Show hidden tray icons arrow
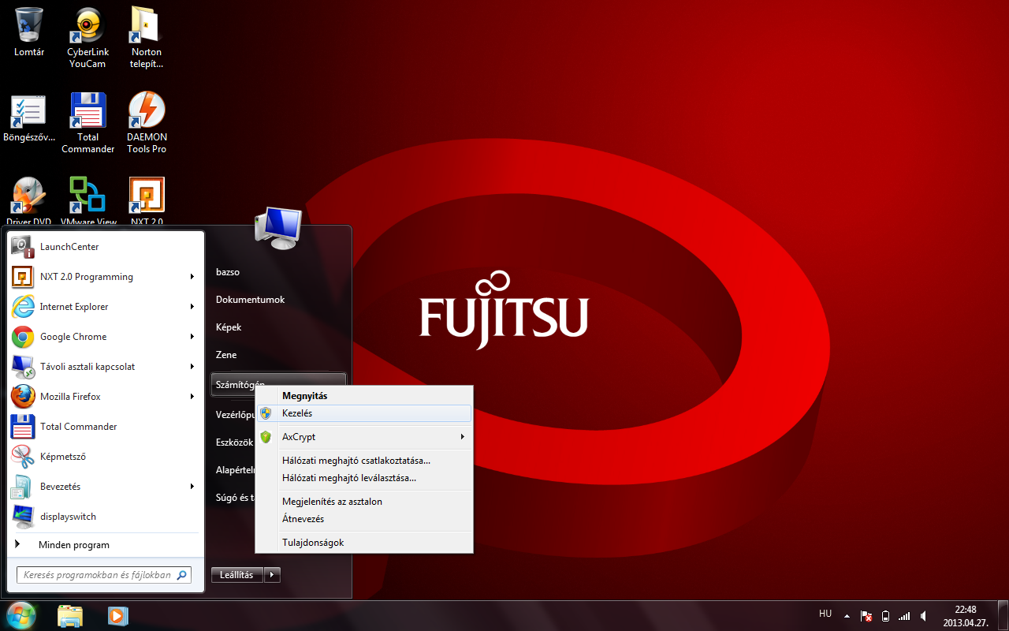The image size is (1009, 631). [x=847, y=616]
